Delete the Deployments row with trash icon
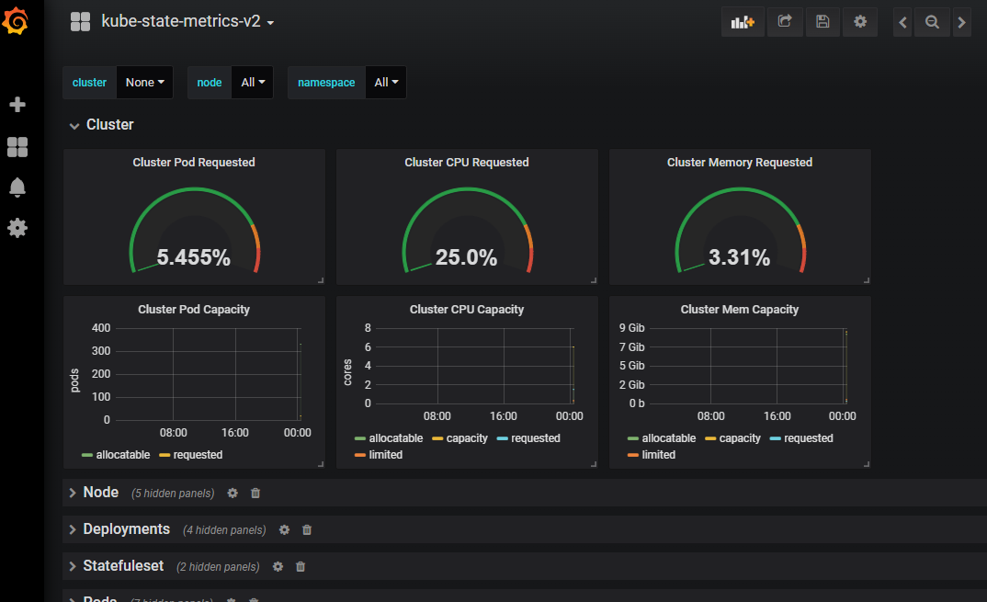Screen dimensions: 987x602 [307, 530]
